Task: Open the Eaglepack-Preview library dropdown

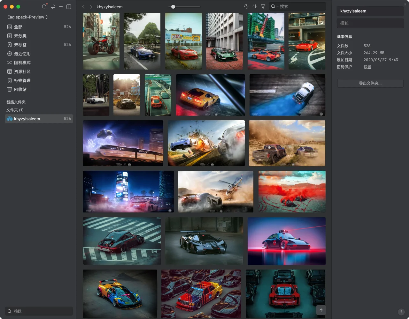Action: click(x=27, y=17)
